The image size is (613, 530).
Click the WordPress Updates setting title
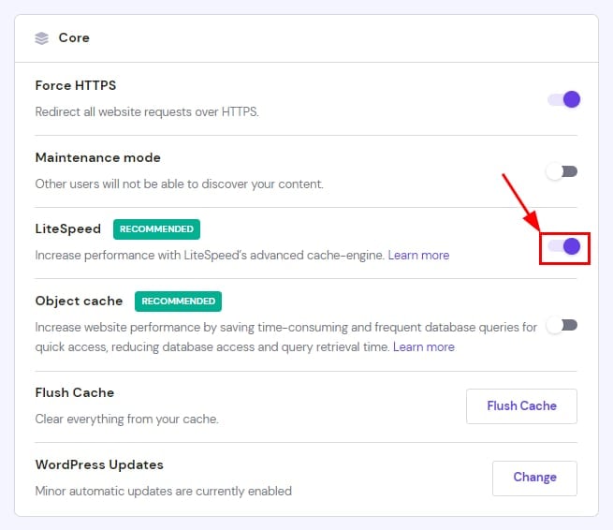(x=99, y=464)
